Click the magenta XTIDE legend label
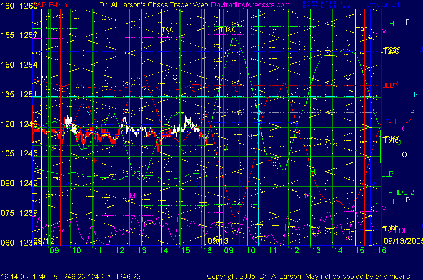 399,230
